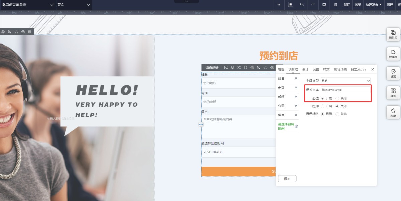The width and height of the screenshot is (401, 201).
Task: Toggle the ruler guides icon in the top bar
Action: (290, 5)
